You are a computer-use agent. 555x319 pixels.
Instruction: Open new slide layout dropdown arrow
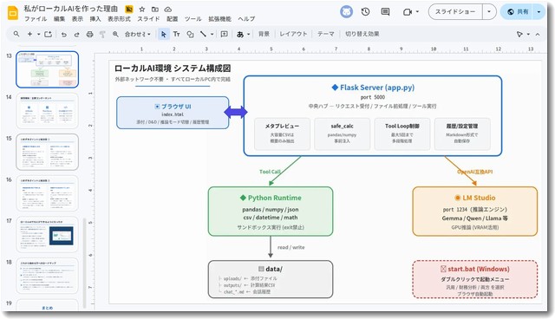(38, 35)
